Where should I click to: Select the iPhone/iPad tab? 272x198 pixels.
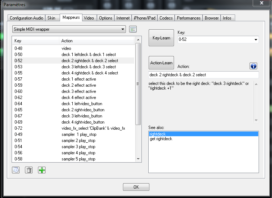[145, 18]
